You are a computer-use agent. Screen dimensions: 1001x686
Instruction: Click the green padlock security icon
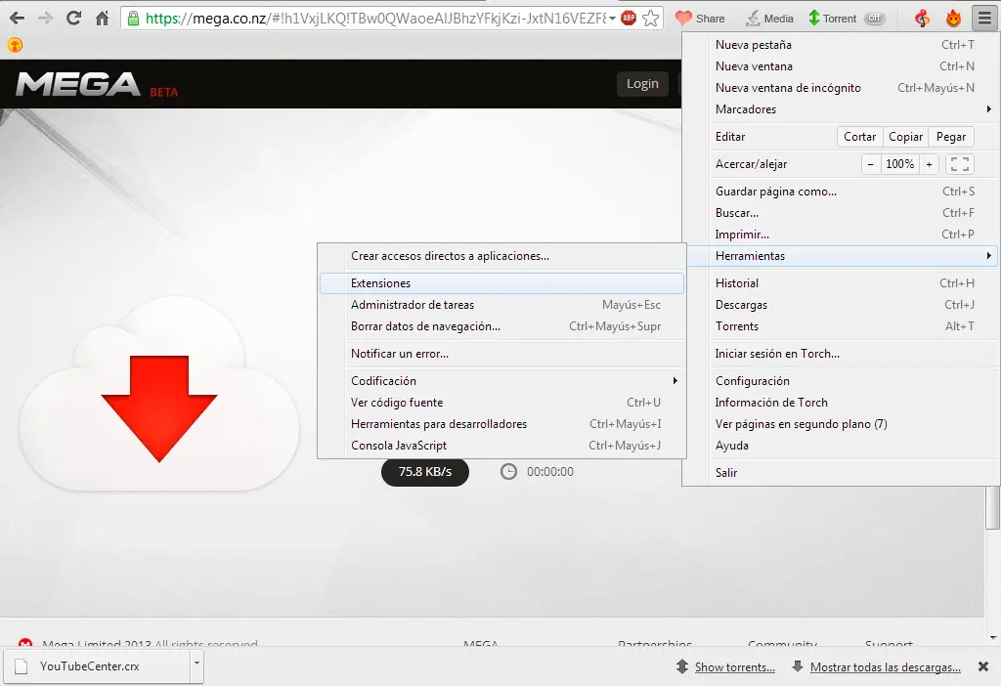pyautogui.click(x=133, y=19)
